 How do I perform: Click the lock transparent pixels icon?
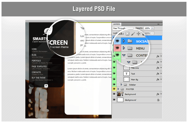click(127, 34)
